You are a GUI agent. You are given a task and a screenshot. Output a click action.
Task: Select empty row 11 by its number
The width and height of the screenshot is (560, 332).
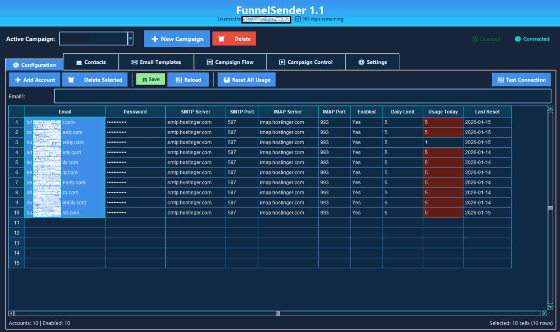[17, 223]
